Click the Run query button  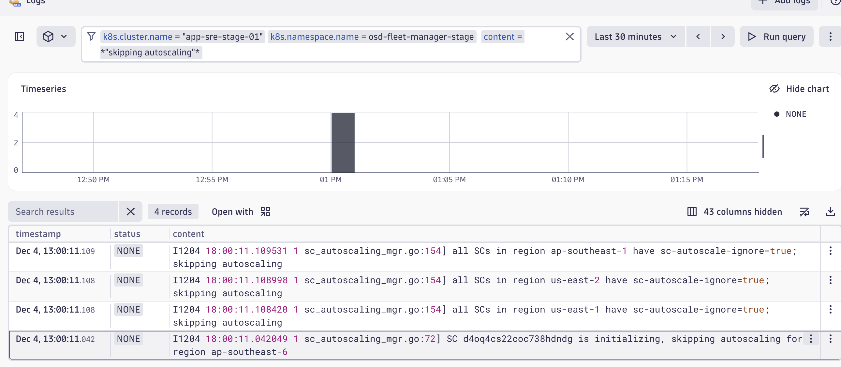click(x=776, y=37)
